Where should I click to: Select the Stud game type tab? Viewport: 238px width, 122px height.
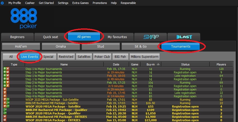click(101, 47)
